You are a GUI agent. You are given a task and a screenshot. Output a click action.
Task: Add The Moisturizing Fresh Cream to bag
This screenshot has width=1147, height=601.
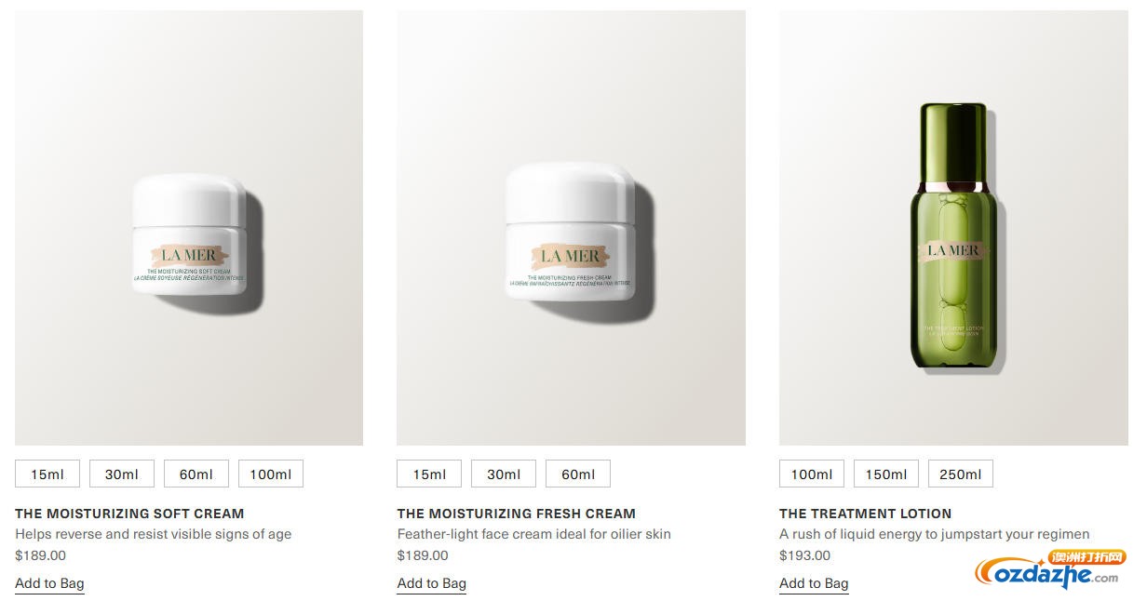coord(432,583)
